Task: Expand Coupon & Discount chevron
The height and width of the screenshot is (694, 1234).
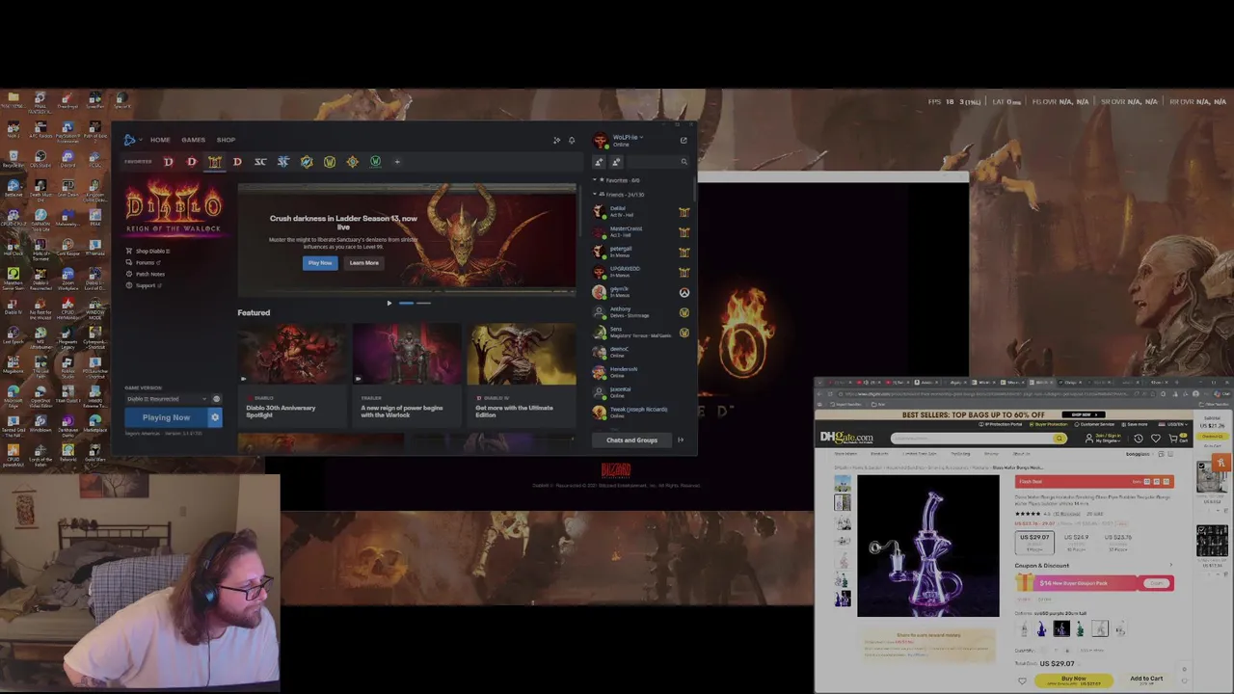Action: (x=1171, y=566)
